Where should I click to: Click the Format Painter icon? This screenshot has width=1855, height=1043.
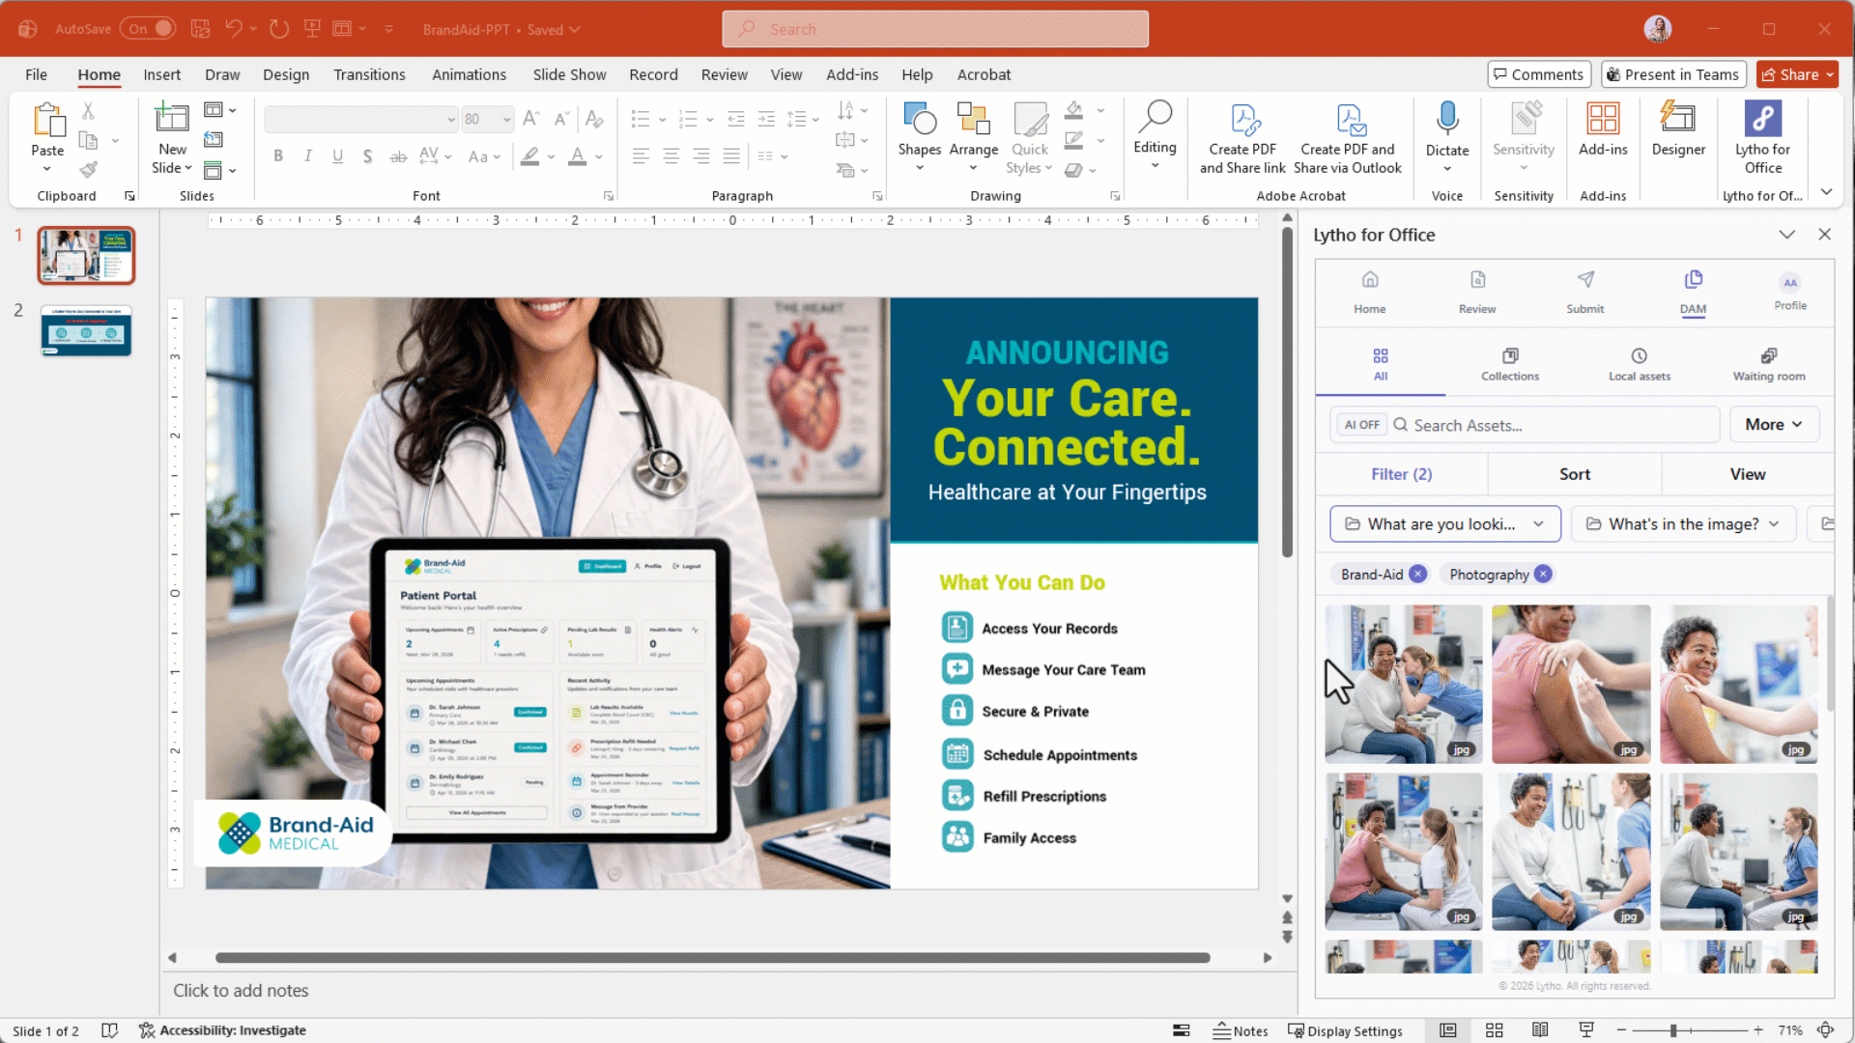pos(88,170)
